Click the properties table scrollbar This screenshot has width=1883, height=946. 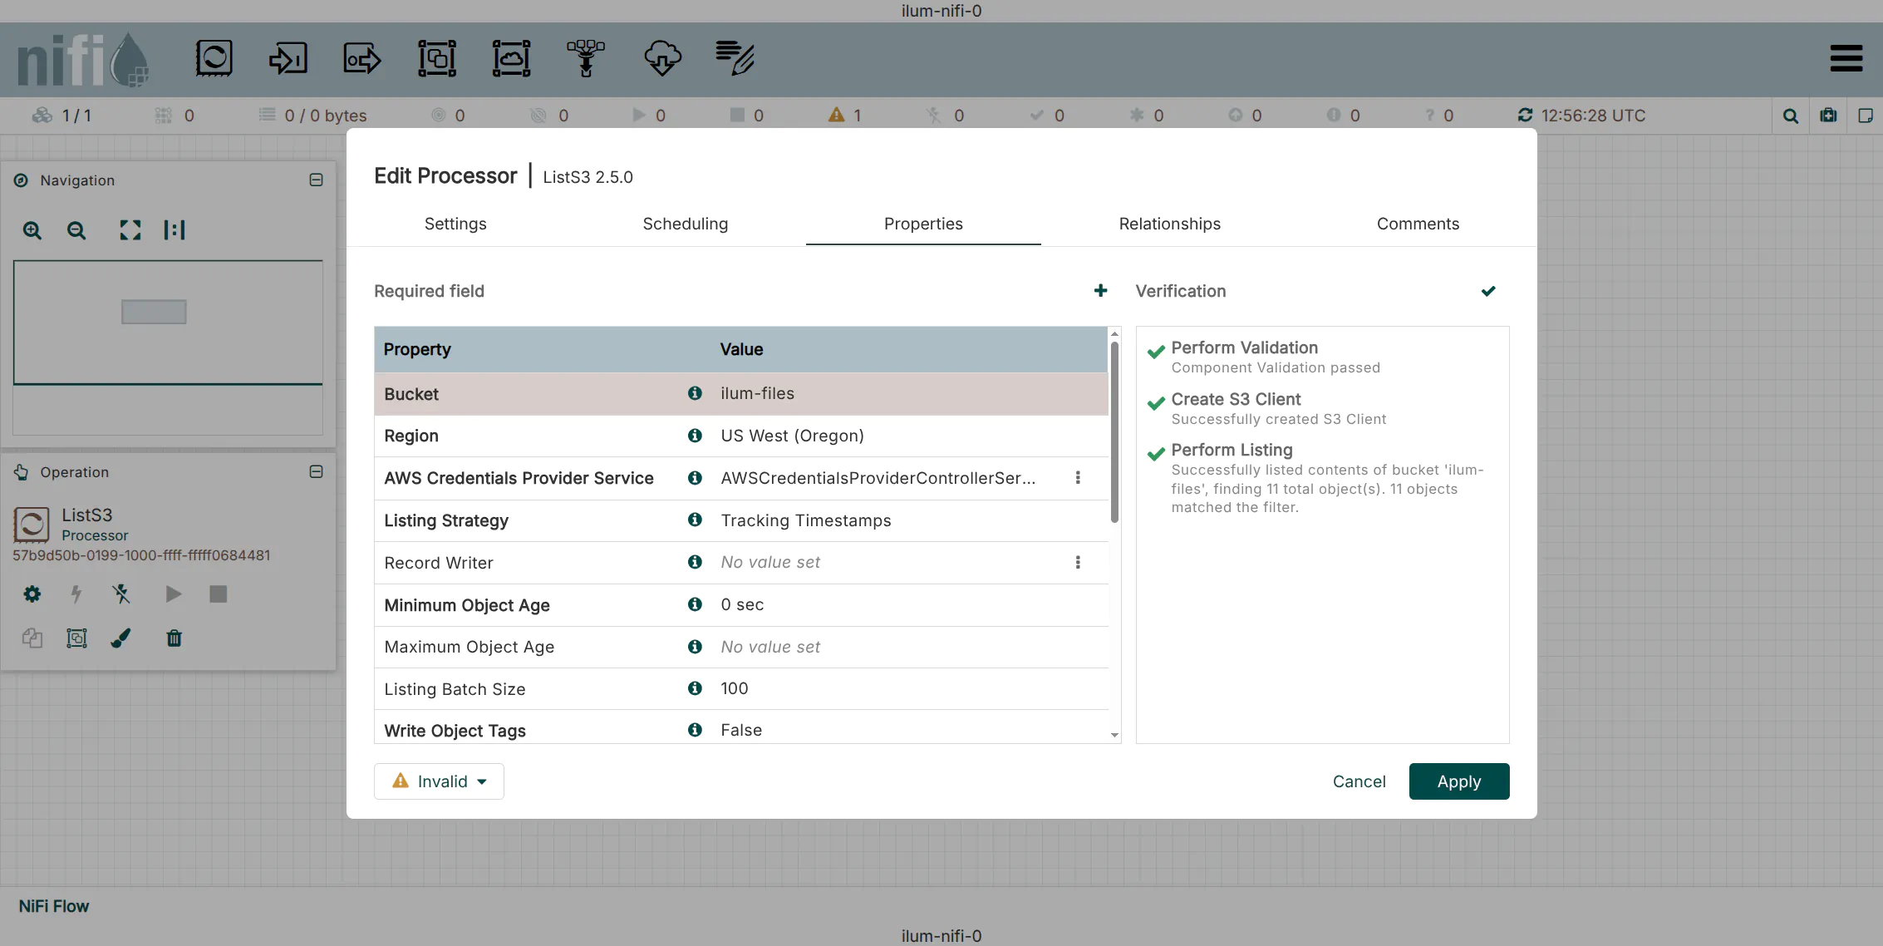click(1114, 432)
